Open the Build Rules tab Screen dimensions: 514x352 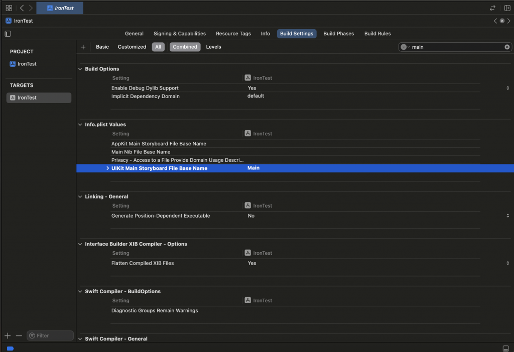point(377,34)
